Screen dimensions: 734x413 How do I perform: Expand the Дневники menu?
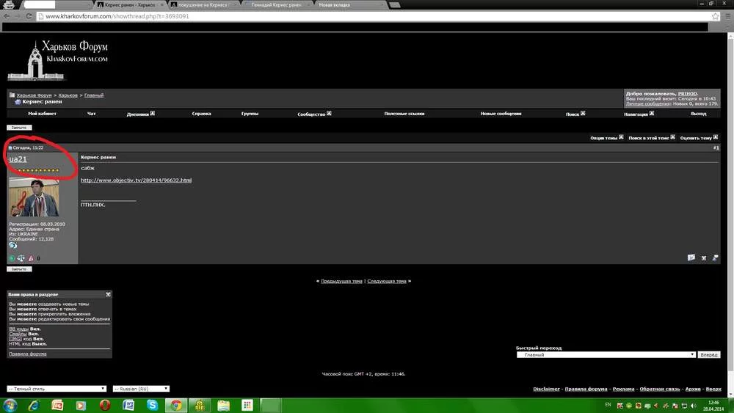tap(140, 114)
